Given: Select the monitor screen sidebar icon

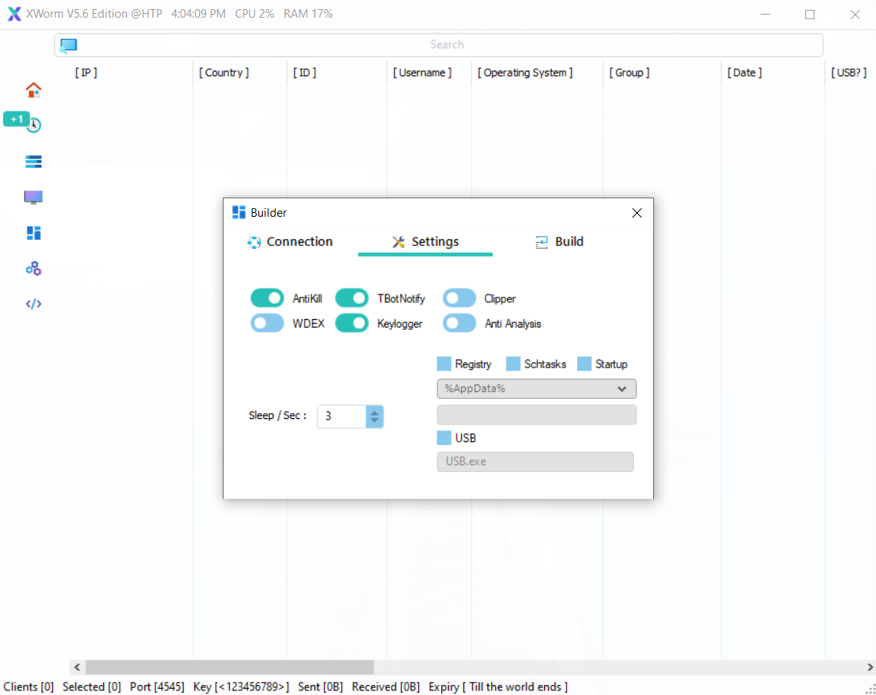Looking at the screenshot, I should pos(34,198).
